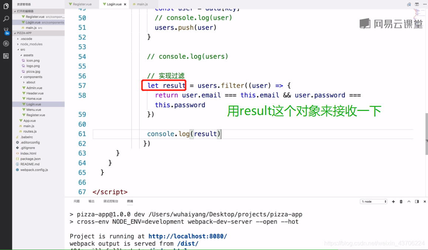
Task: Open the 终端 (Terminal) panel tab
Action: point(130,201)
